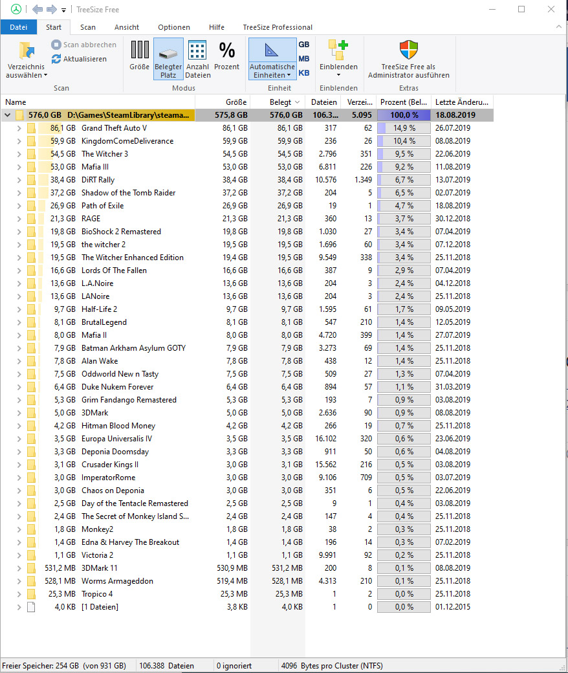Select the Batman Arkham Asylum GOTY row
568x673 pixels.
pyautogui.click(x=247, y=348)
